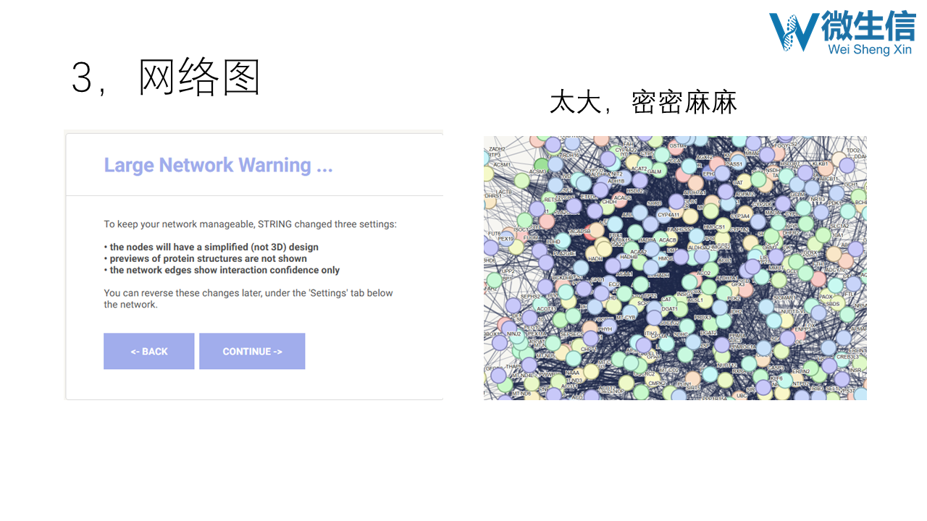Click the 网络图 slide title
Viewport: 927px width, 521px height.
tap(199, 77)
